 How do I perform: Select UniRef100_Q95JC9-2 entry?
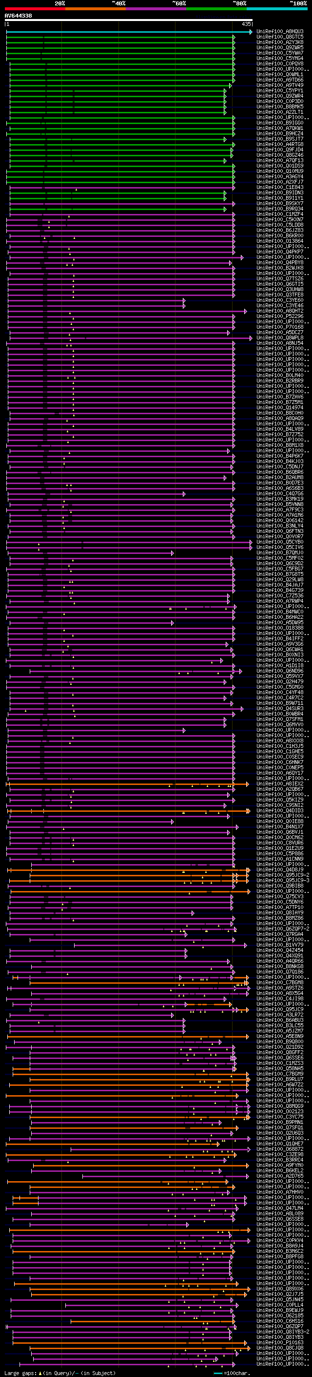pyautogui.click(x=283, y=875)
